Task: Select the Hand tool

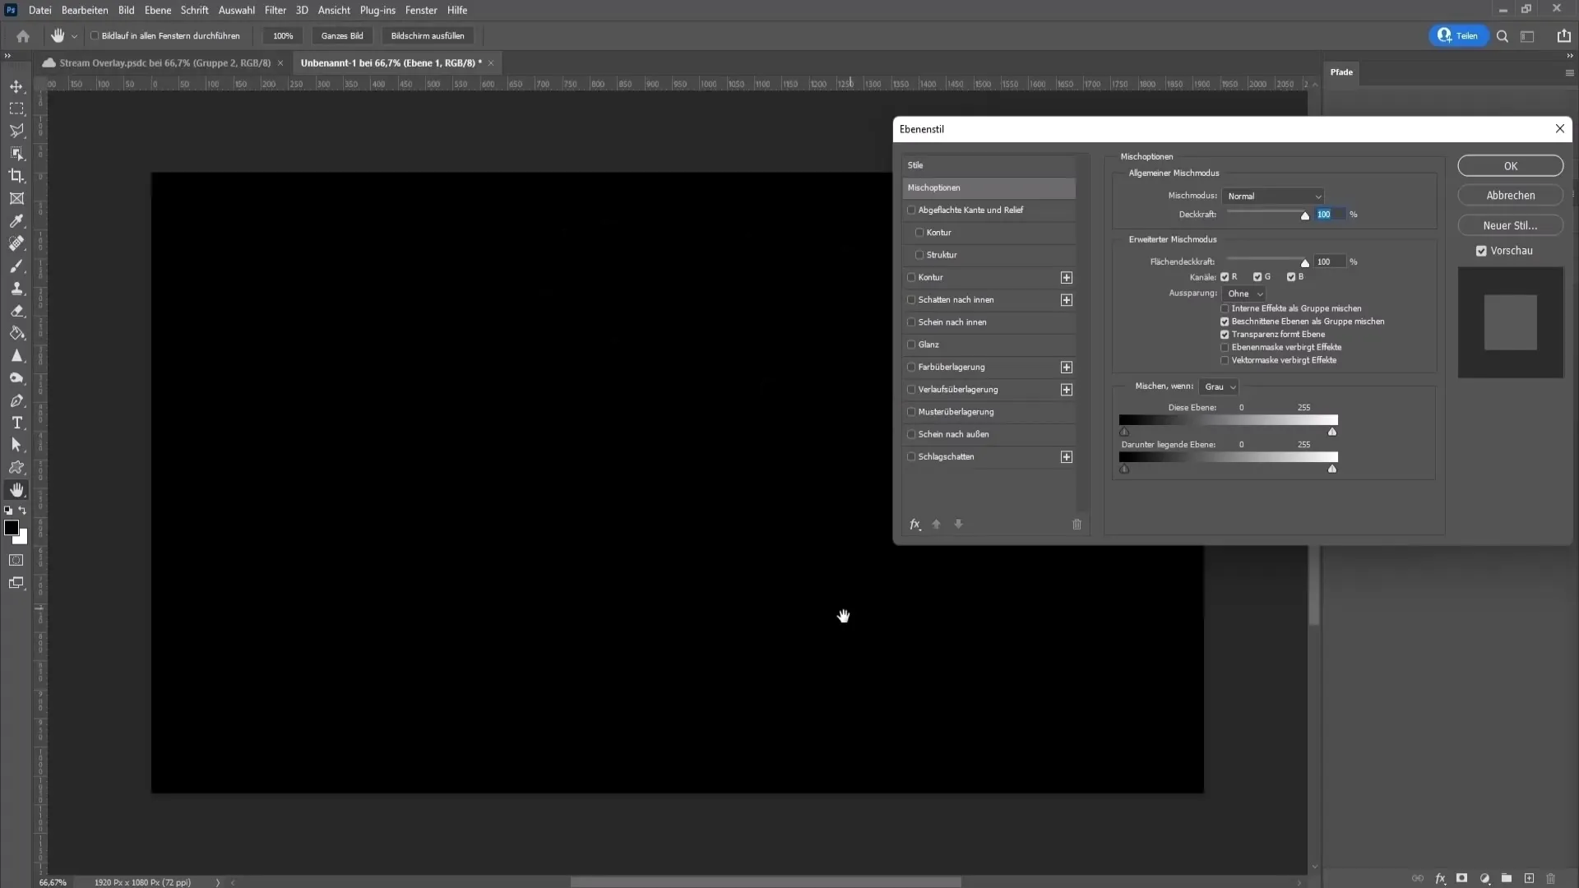Action: [16, 490]
